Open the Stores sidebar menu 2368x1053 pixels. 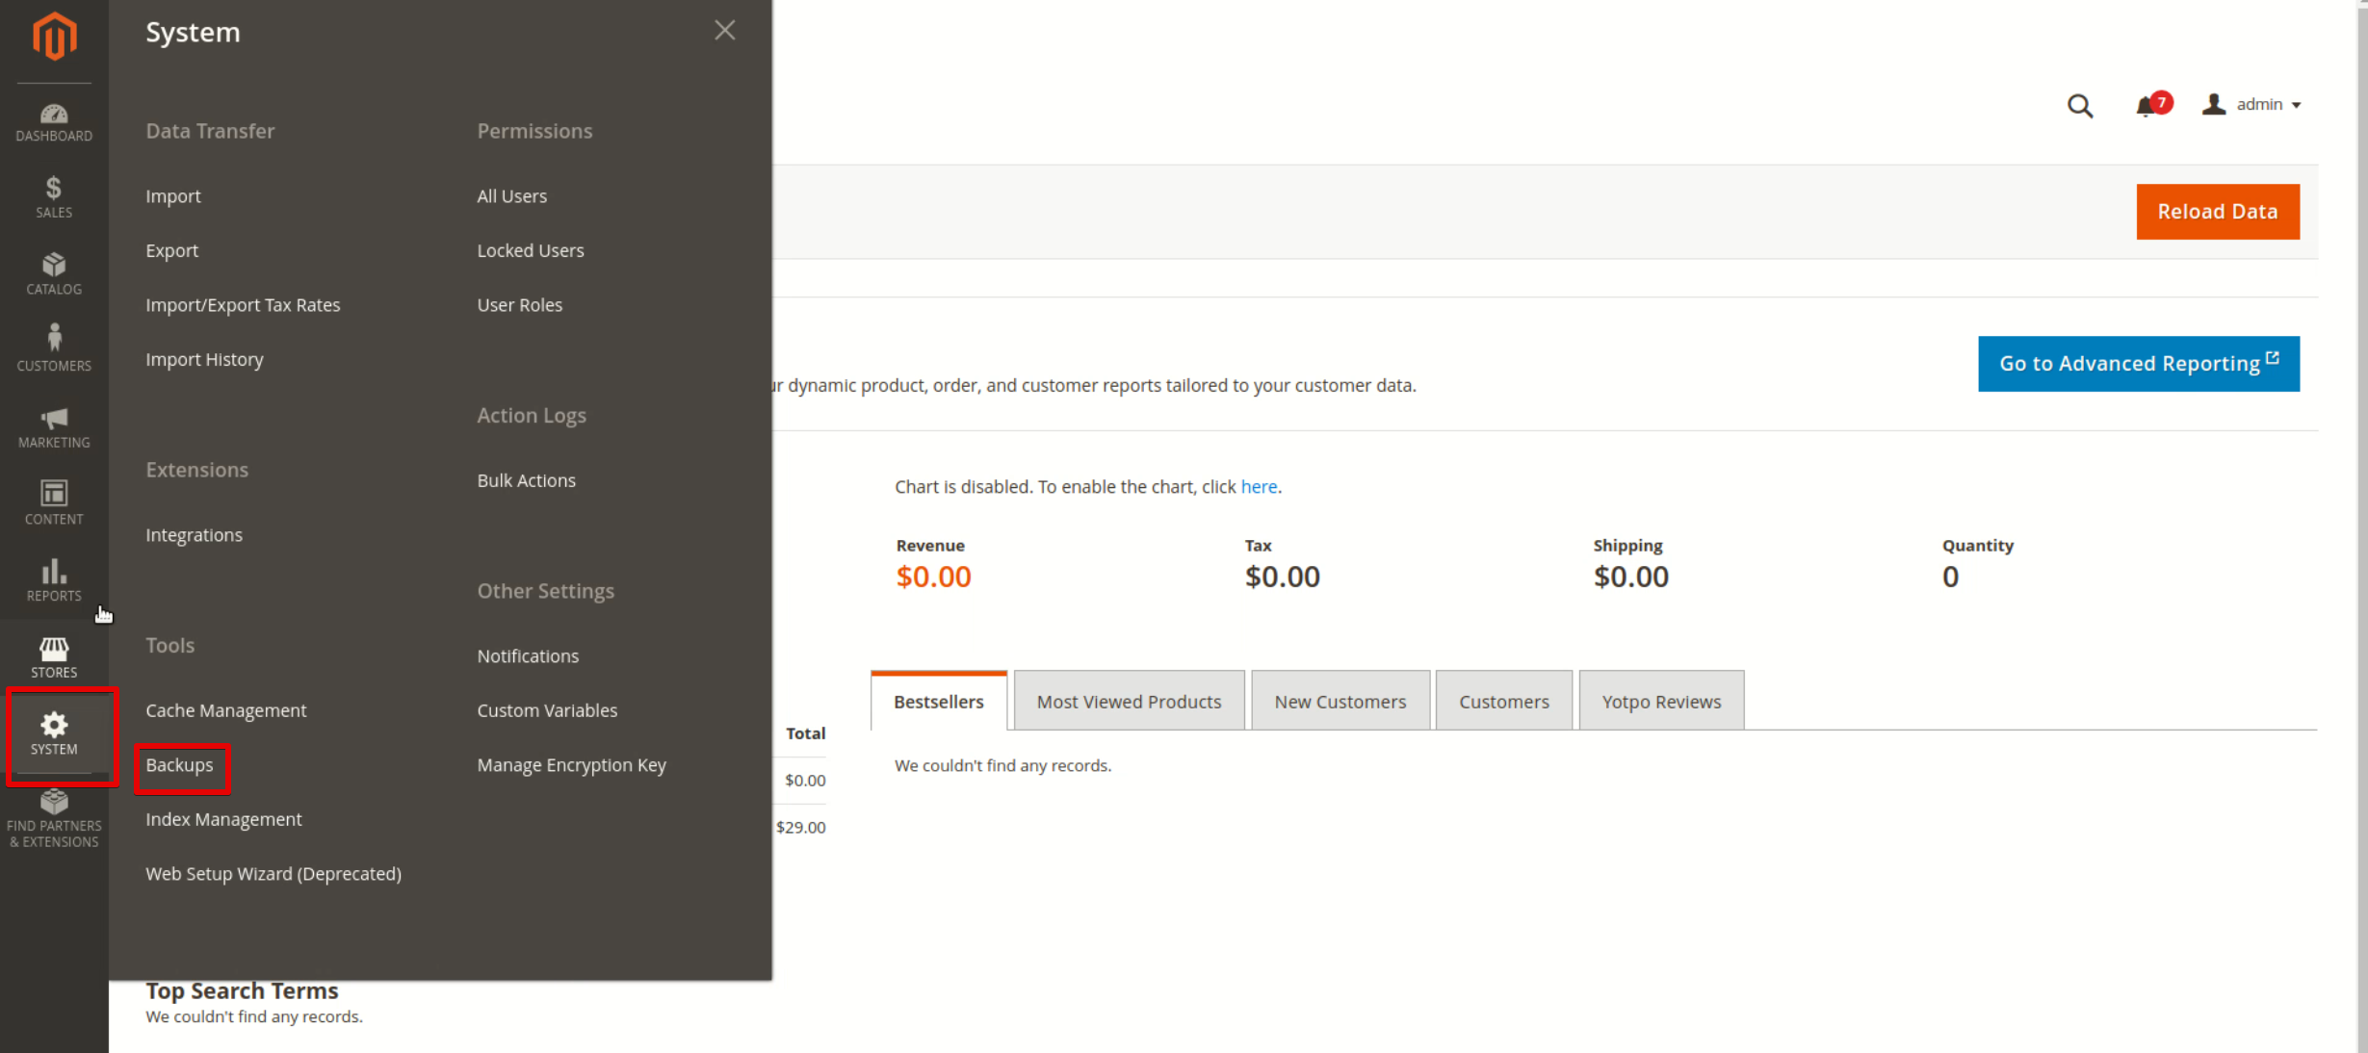(x=54, y=657)
